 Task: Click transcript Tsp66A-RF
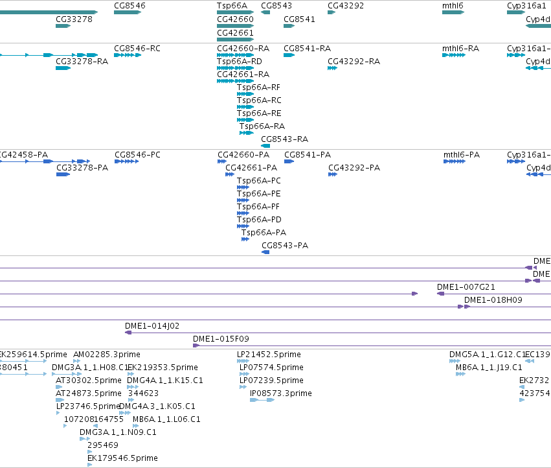(x=258, y=88)
